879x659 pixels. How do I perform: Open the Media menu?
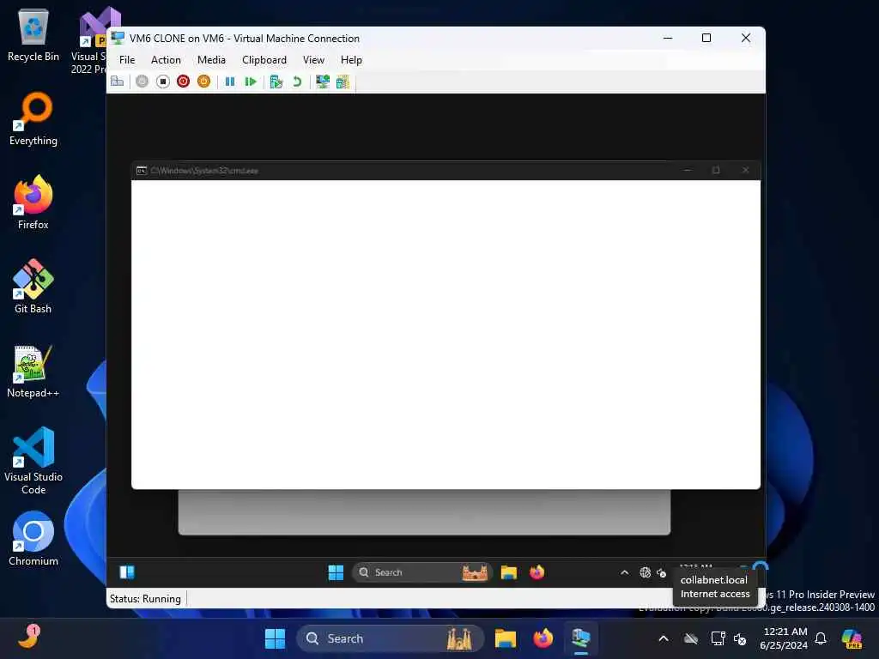pos(211,60)
